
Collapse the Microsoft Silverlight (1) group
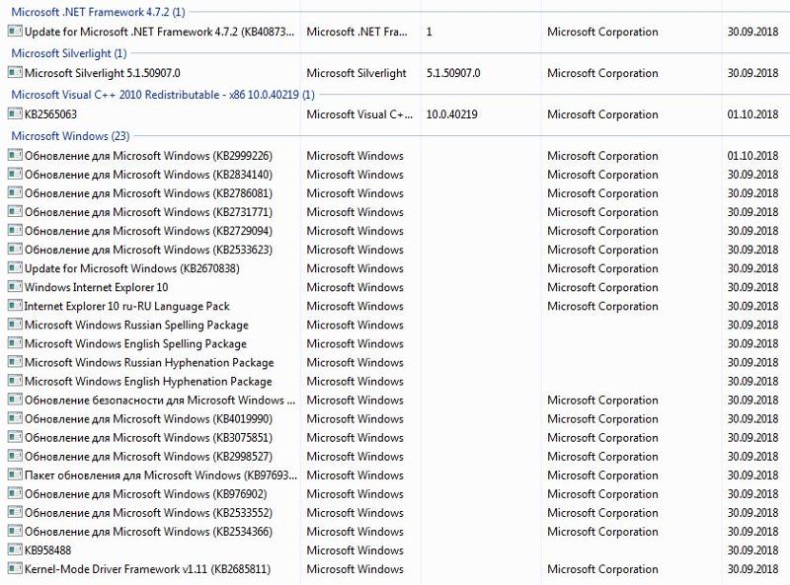[69, 53]
